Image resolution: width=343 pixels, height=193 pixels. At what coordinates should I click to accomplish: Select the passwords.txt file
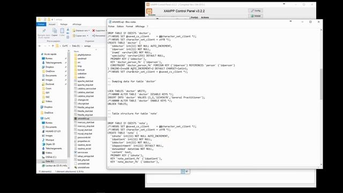[x=84, y=137]
